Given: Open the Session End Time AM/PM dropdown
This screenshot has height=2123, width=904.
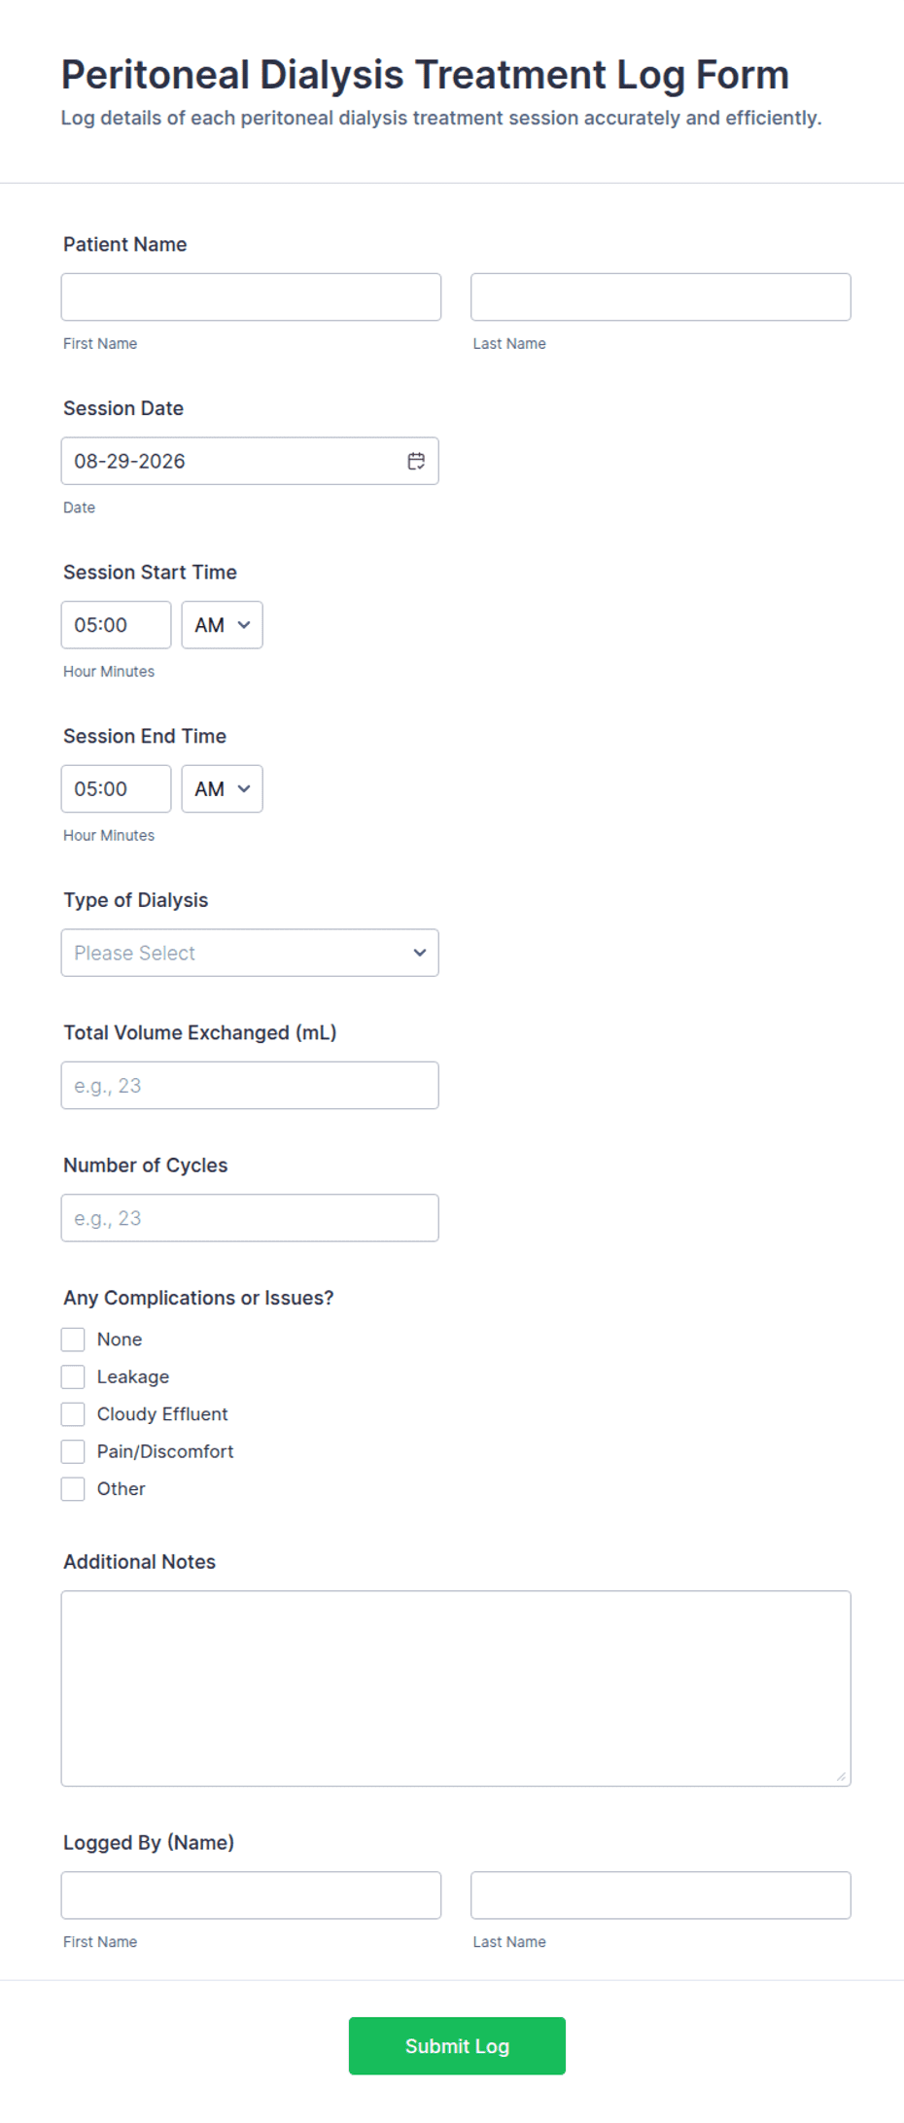Looking at the screenshot, I should point(222,788).
